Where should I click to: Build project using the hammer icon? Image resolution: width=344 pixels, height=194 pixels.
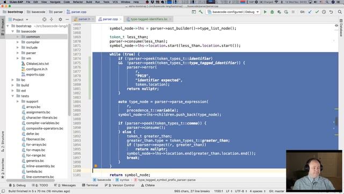coord(200,12)
